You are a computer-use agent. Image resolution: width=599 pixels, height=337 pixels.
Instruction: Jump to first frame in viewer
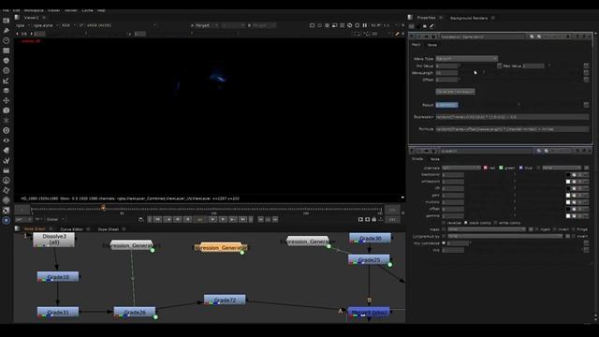click(x=158, y=219)
